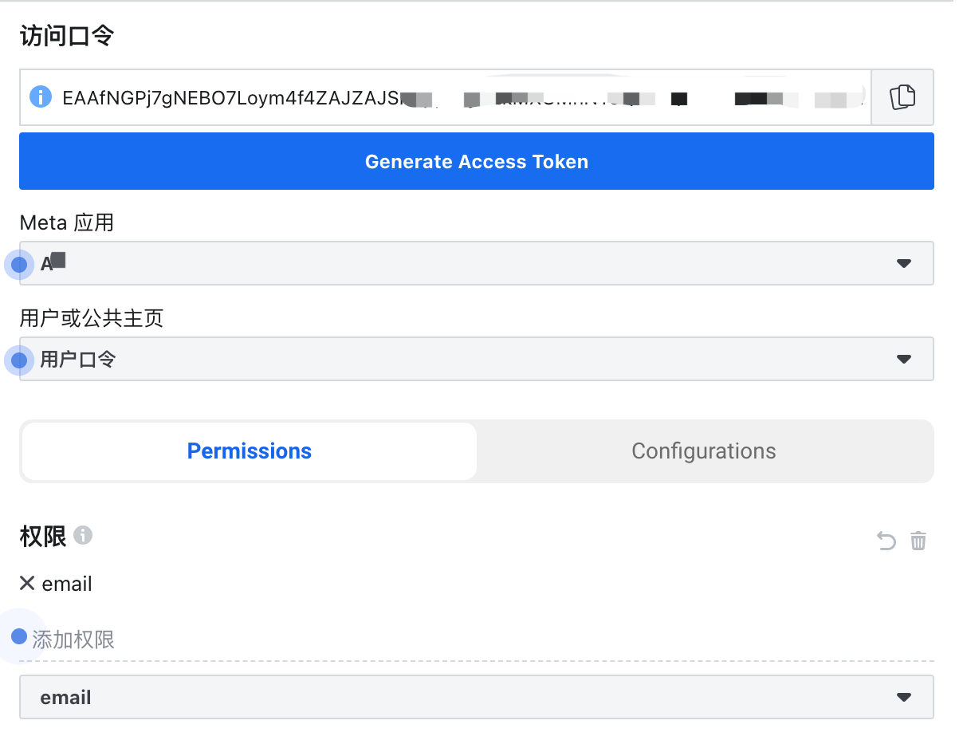Expand the email dropdown at the bottom
The height and width of the screenshot is (740, 963).
[476, 697]
